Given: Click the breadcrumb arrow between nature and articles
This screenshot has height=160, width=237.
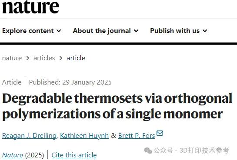Looking at the screenshot, I should click(28, 58).
